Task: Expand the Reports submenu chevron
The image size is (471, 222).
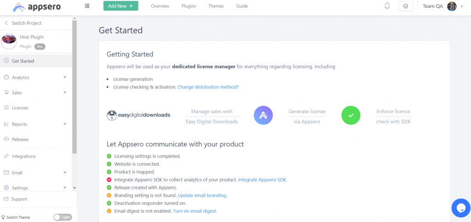Action: coord(65,124)
